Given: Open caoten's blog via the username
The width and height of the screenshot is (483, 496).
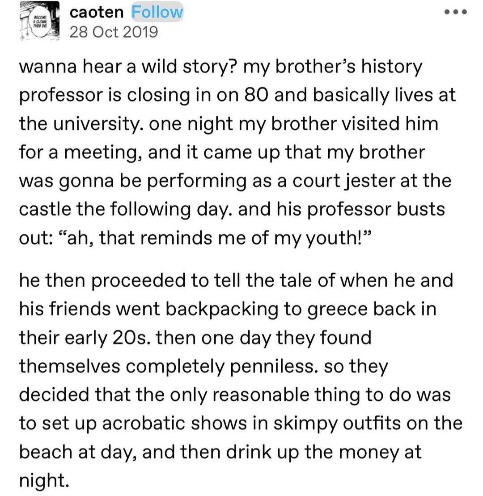Looking at the screenshot, I should tap(97, 13).
